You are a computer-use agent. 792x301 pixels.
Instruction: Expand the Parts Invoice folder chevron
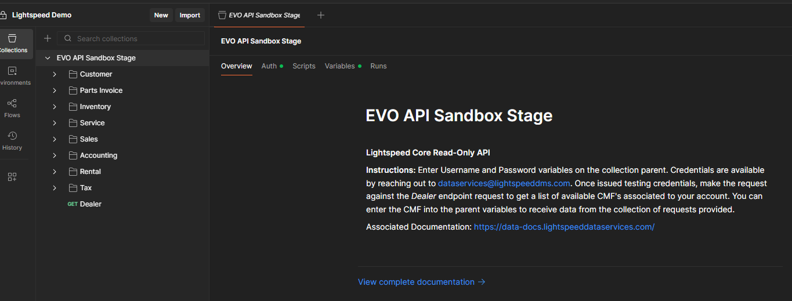[x=55, y=90]
